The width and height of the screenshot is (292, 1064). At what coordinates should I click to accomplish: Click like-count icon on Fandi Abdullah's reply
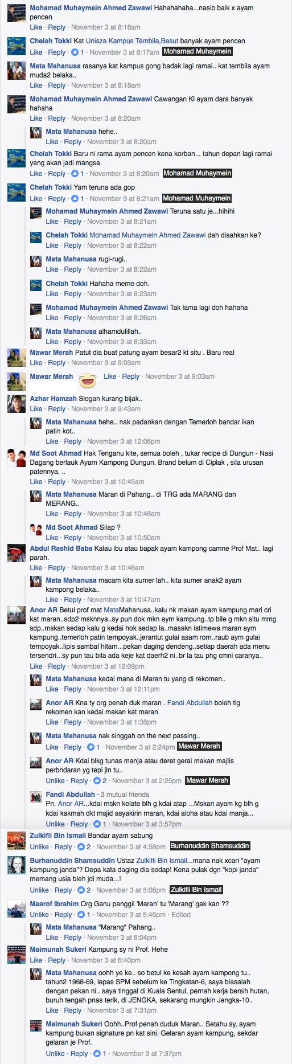[97, 824]
